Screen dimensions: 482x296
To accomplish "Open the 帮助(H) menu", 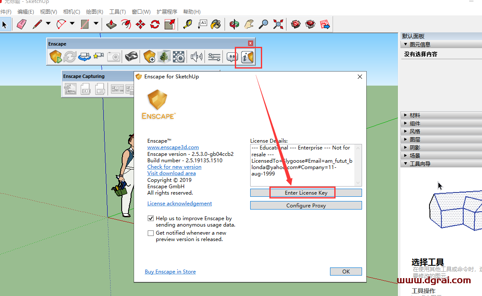I will click(x=192, y=11).
